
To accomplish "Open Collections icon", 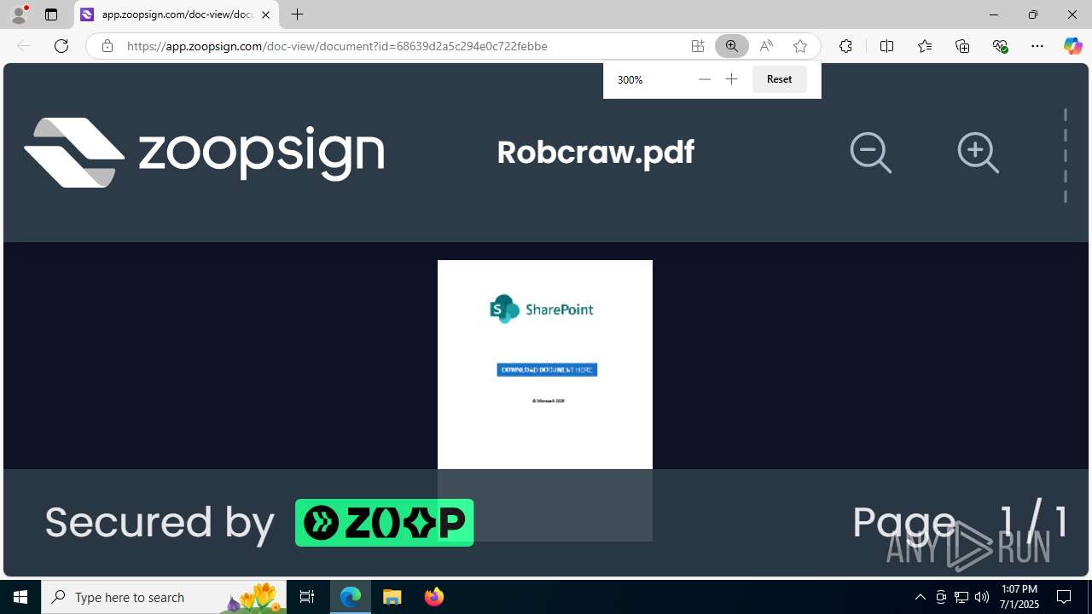I will pos(962,46).
